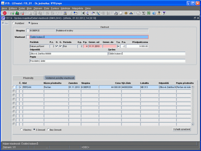Screen dimensions: 201x151
Task: Click the Gener. od date field 11.11.2010
Action: pos(95,46)
